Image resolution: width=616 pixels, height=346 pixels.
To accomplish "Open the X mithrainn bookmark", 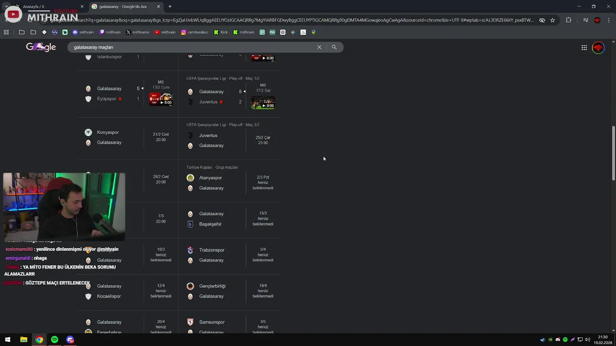I will click(138, 32).
